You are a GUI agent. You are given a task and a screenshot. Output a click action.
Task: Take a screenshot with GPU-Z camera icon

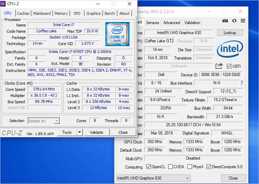pos(225,21)
